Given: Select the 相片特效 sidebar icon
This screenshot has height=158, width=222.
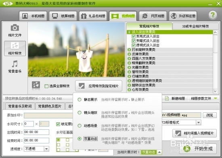Looking at the screenshot, I should coord(15,48).
